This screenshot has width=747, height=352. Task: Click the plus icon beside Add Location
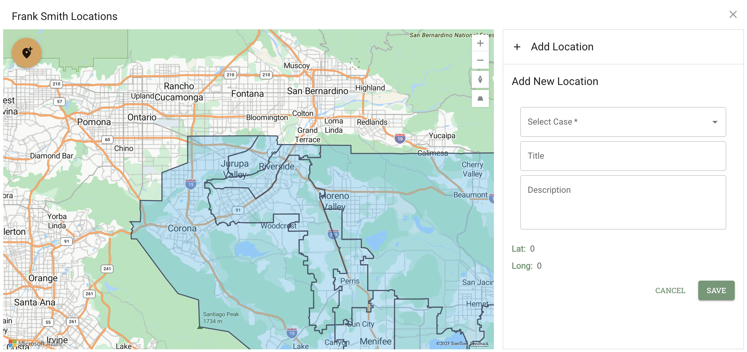pos(517,47)
